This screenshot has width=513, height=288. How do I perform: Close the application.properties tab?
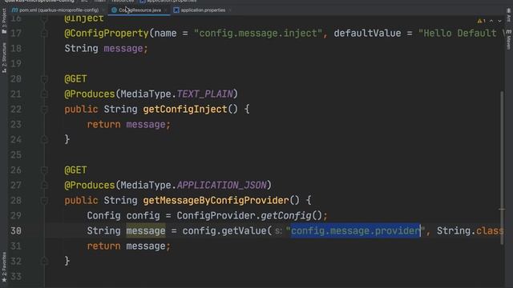[230, 10]
